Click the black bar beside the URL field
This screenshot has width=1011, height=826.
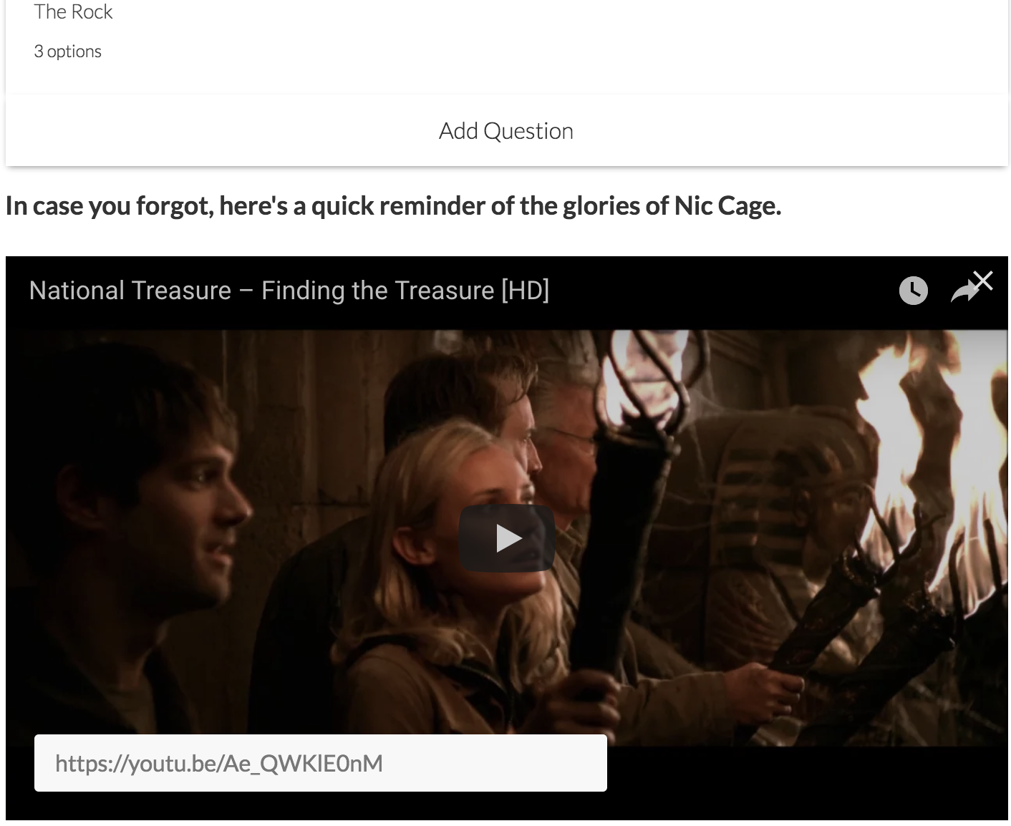point(808,783)
